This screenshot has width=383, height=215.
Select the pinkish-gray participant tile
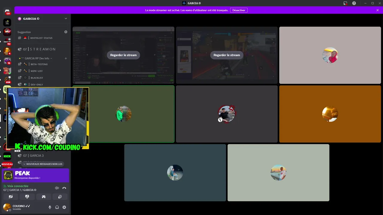coord(330,55)
